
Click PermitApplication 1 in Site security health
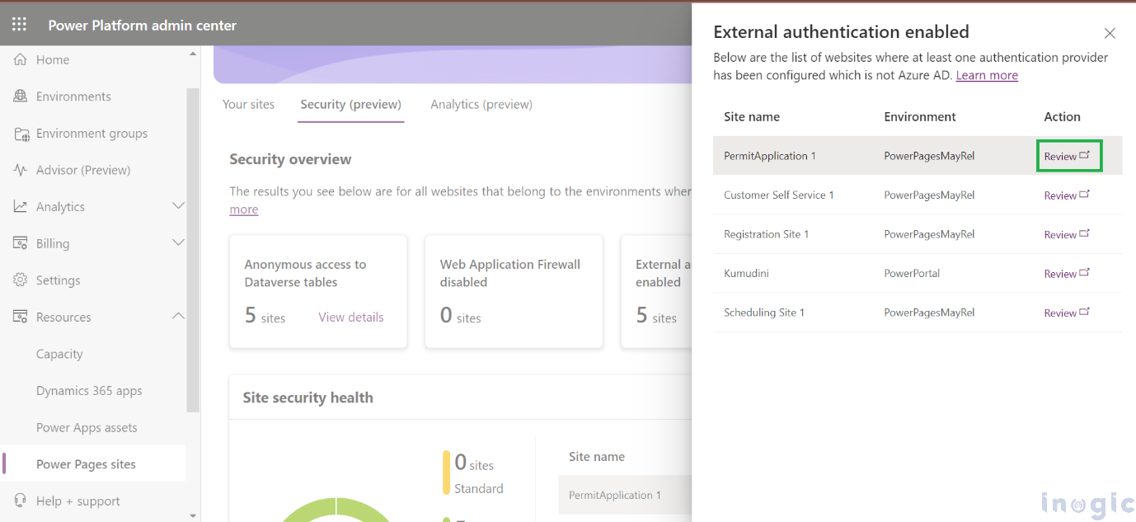coord(615,495)
